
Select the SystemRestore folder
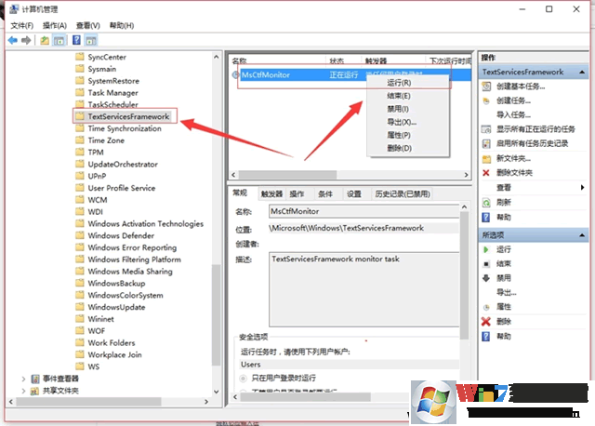113,81
